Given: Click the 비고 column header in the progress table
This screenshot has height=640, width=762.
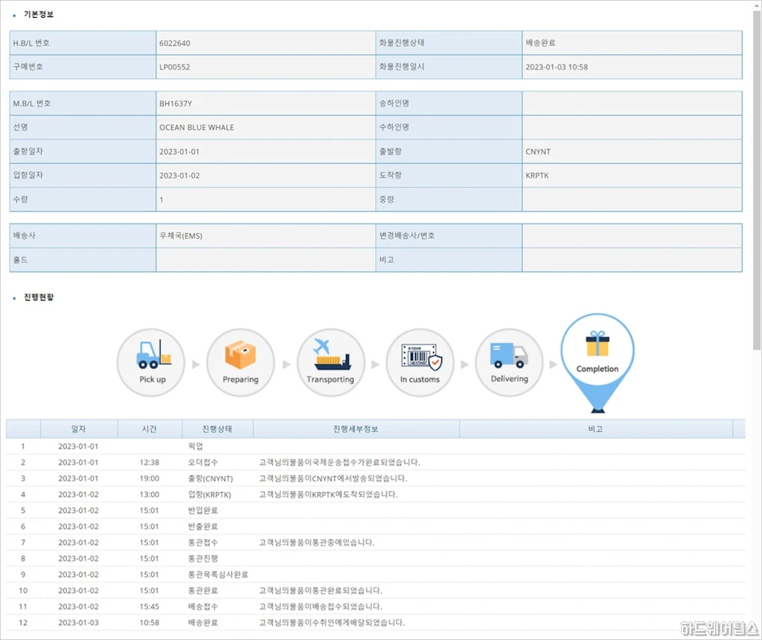Looking at the screenshot, I should pyautogui.click(x=596, y=429).
